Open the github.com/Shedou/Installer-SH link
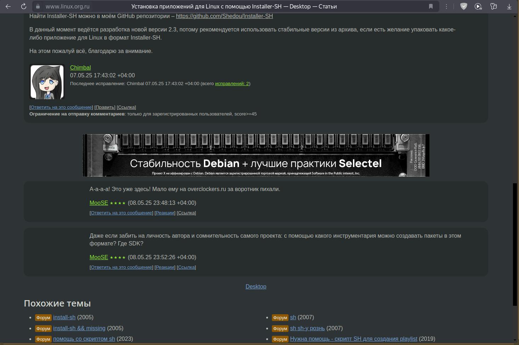Viewport: 519px width, 345px height. pos(224,16)
